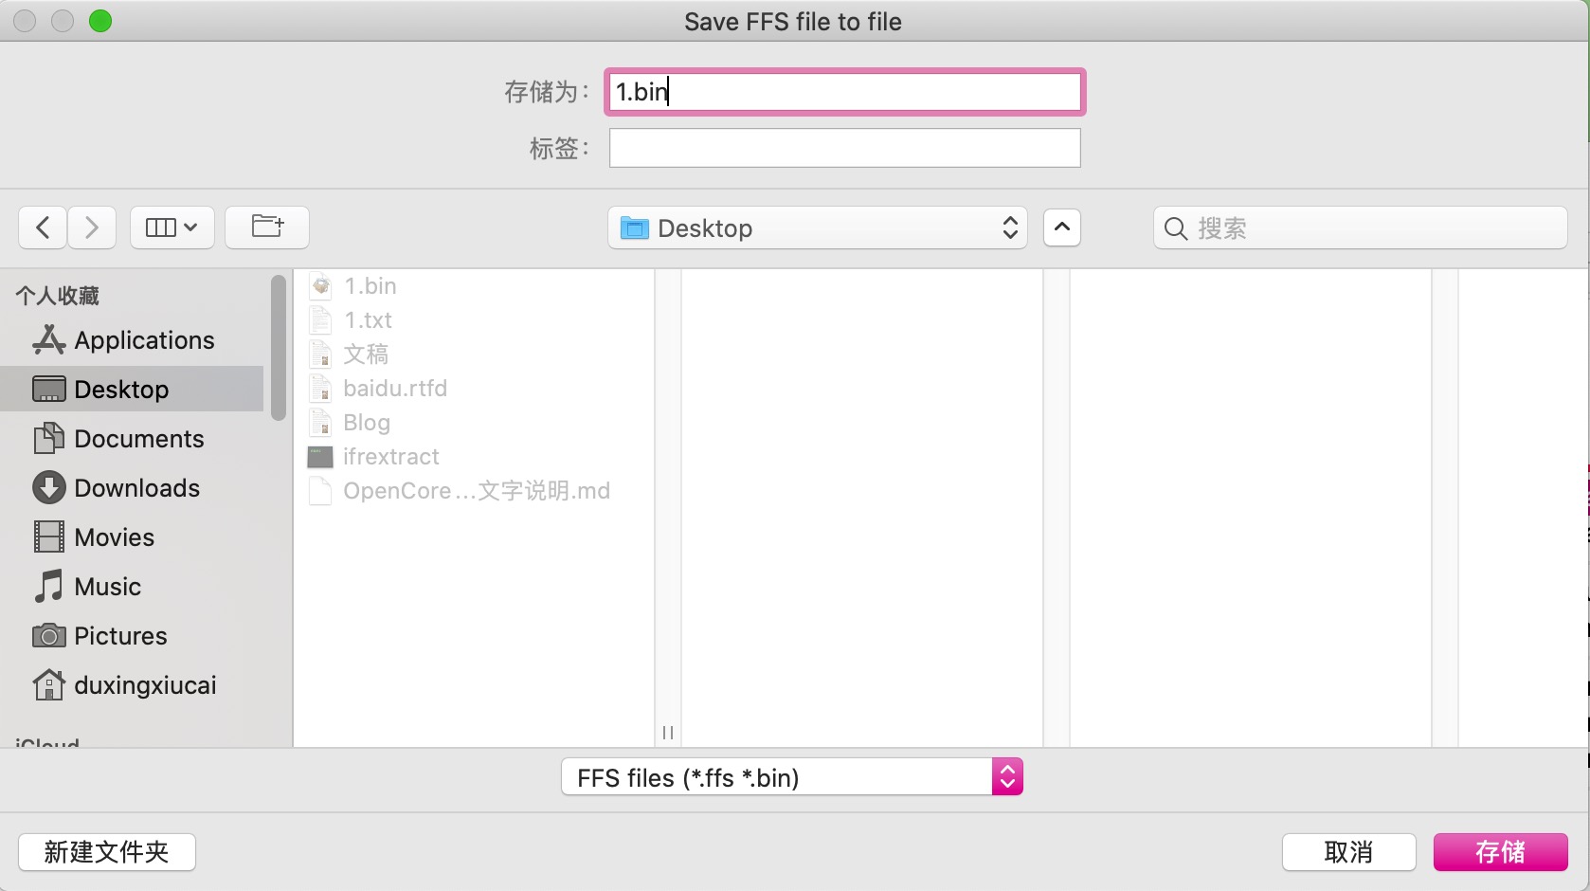Go back with the left arrow button
1590x891 pixels.
[x=43, y=227]
